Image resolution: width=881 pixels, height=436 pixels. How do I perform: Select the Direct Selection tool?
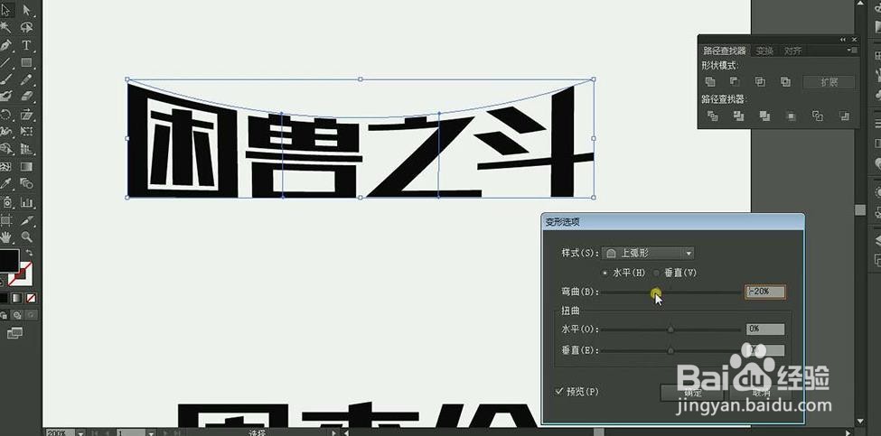(x=26, y=10)
